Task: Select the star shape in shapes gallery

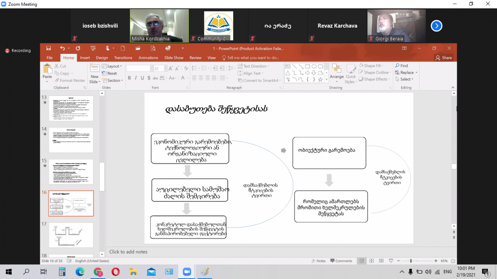Action: (x=321, y=79)
